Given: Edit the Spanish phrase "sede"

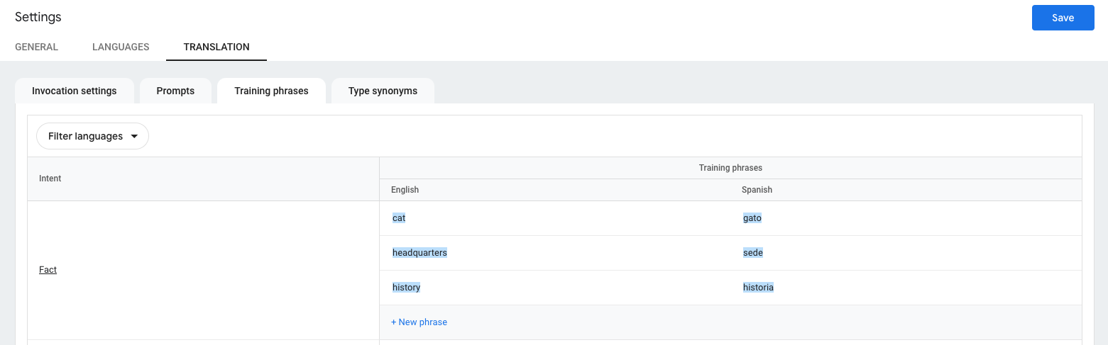Looking at the screenshot, I should [x=752, y=253].
